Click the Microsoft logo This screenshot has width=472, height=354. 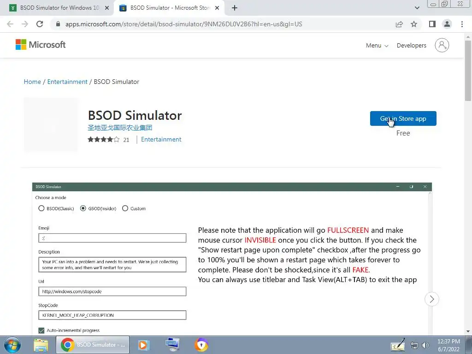(41, 45)
